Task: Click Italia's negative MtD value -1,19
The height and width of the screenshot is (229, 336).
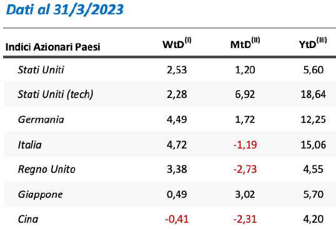Action: (245, 145)
